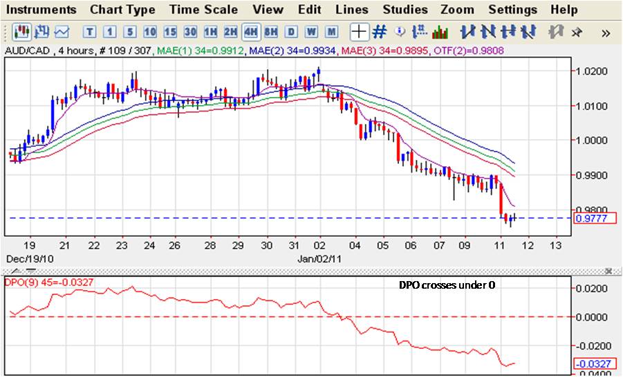Click the third of four line-drawing icons
Viewport: 623px width, 378px height.
coord(508,32)
